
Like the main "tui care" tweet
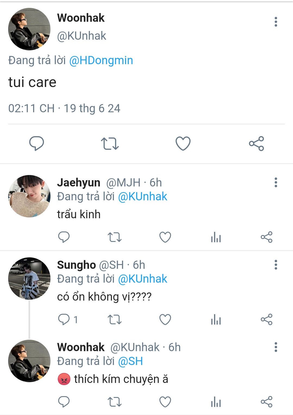coord(183,143)
